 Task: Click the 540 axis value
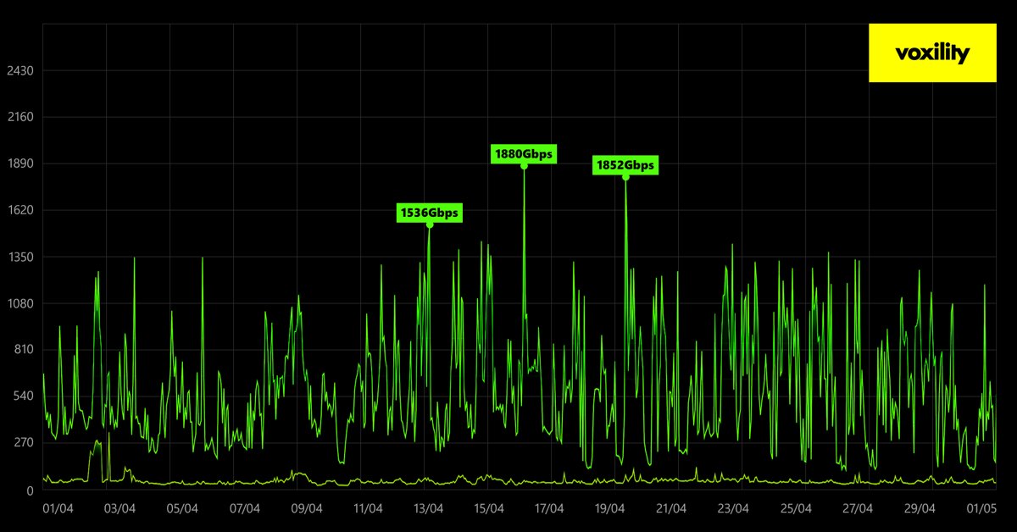[22, 396]
